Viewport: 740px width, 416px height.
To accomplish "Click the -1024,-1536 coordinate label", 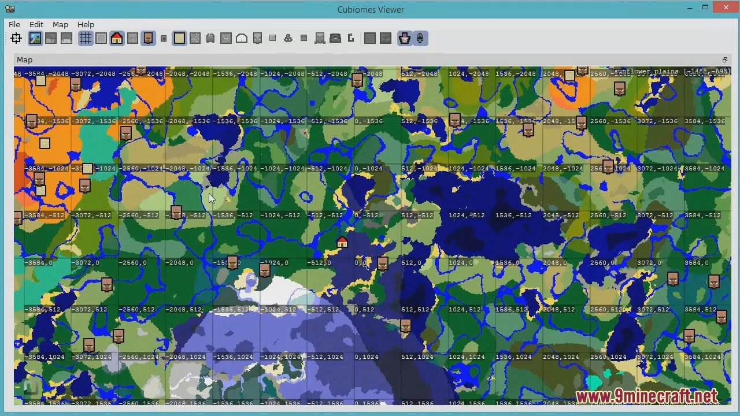I will click(283, 121).
